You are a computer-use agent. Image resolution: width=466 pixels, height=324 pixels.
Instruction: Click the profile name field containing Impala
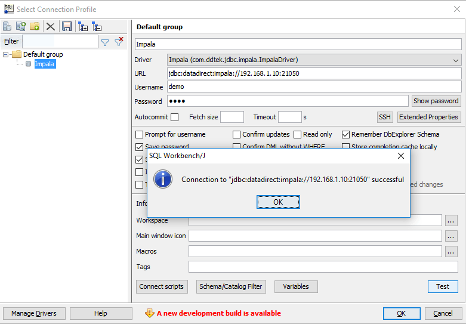coord(298,44)
